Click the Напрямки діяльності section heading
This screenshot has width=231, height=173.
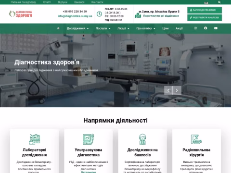coord(115,120)
